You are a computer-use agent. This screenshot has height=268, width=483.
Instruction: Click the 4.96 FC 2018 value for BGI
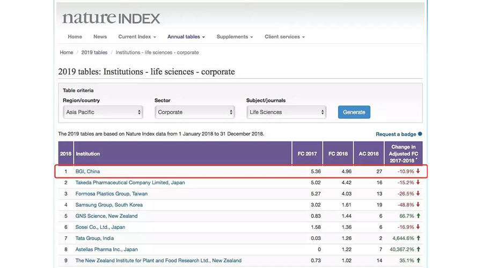coord(347,172)
